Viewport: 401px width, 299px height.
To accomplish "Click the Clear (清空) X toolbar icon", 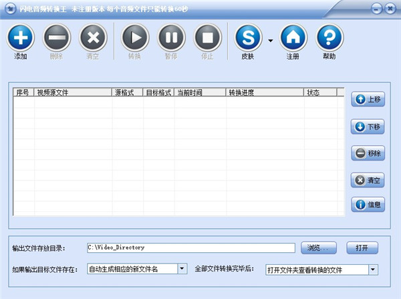I will point(93,37).
